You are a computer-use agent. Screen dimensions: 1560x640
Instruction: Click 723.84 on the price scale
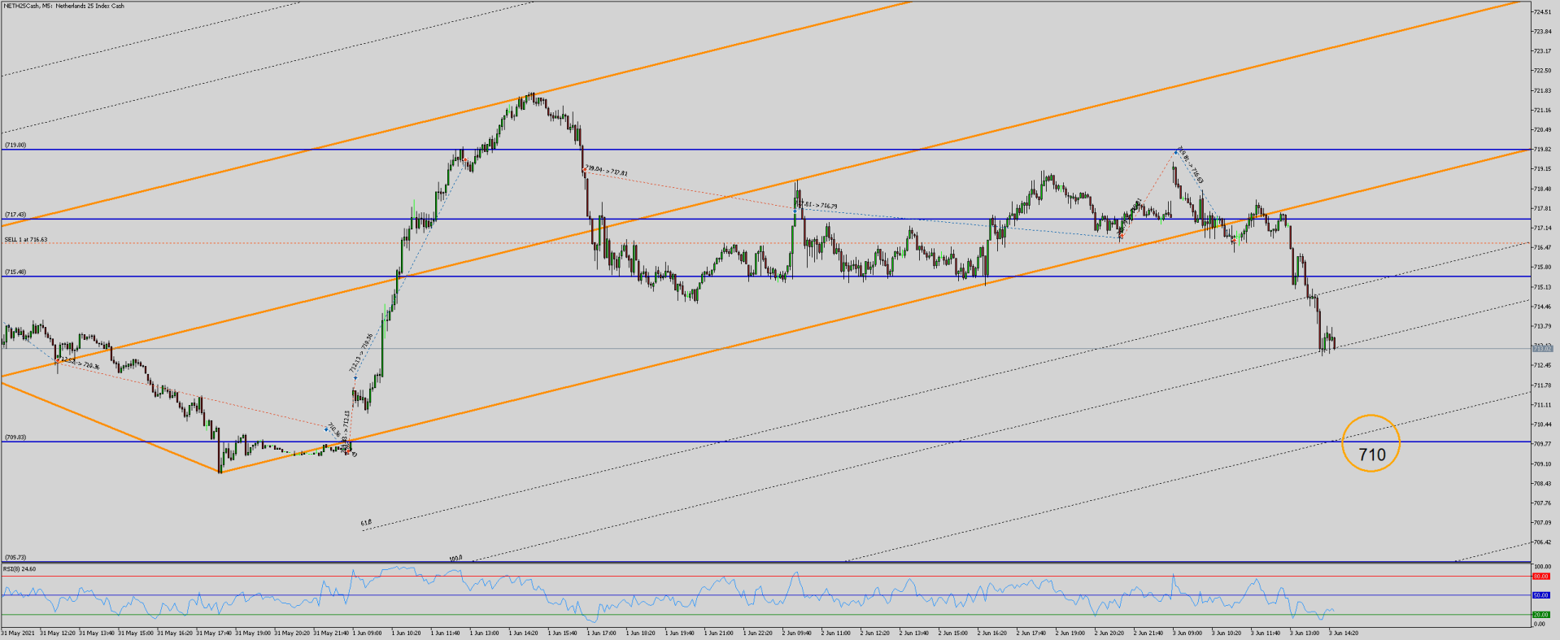(x=1540, y=32)
